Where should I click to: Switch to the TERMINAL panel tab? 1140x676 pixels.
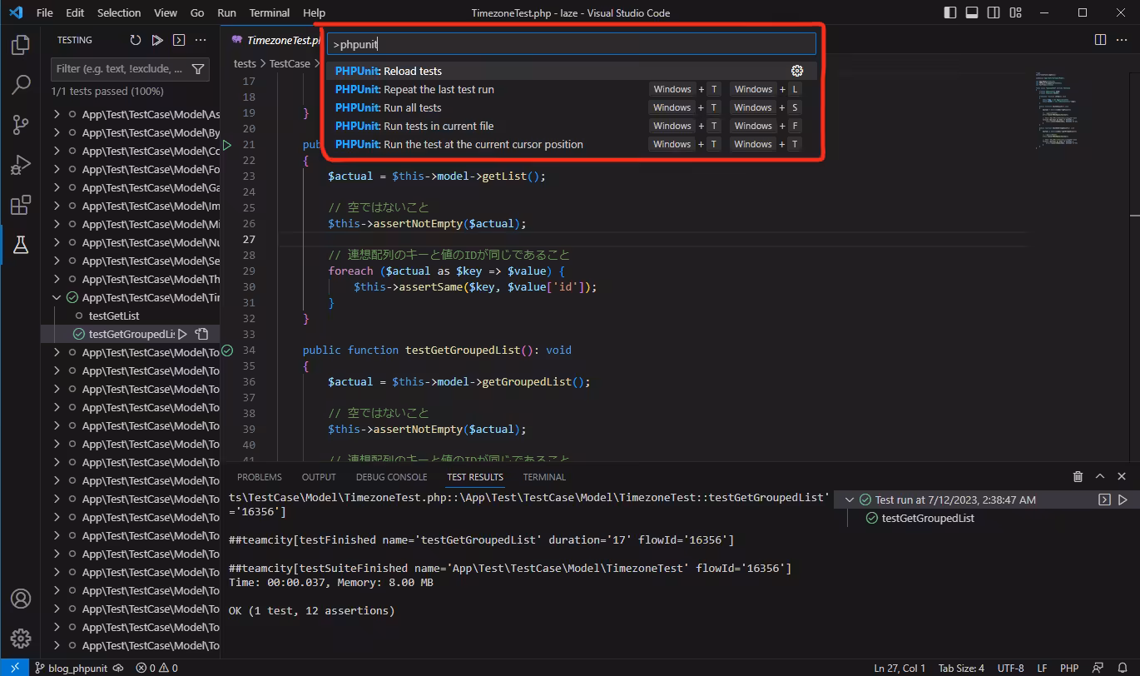tap(544, 477)
